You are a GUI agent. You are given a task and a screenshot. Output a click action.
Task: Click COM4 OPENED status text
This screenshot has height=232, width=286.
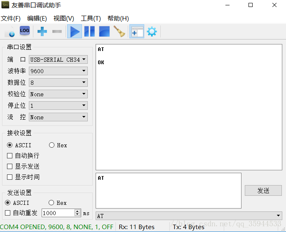pos(56,227)
